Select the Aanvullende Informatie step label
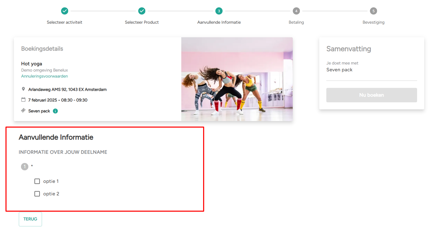Screen dimensions: 434x231 [219, 22]
